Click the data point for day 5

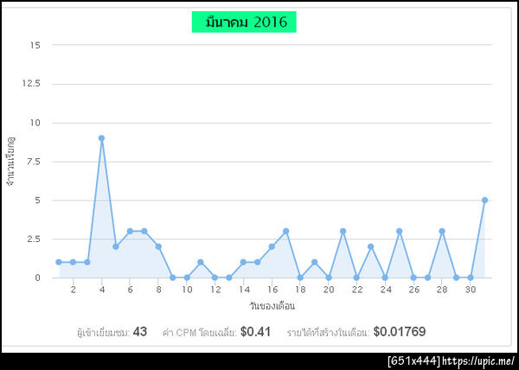click(116, 246)
